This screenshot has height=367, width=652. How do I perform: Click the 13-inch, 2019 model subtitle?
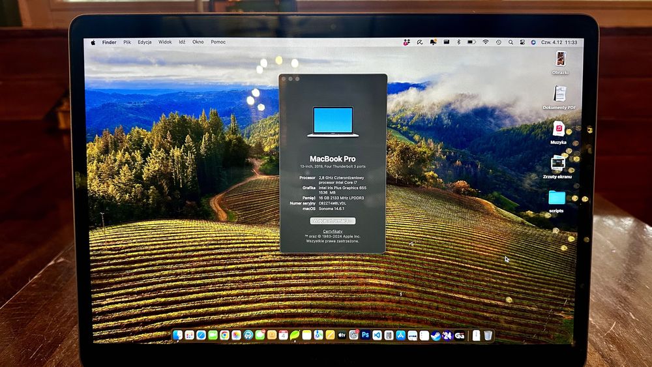(x=333, y=166)
